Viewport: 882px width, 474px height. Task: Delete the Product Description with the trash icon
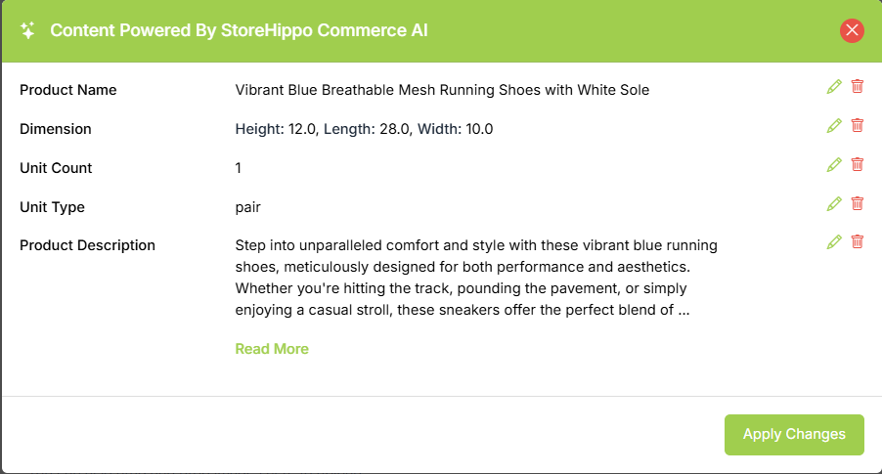858,241
